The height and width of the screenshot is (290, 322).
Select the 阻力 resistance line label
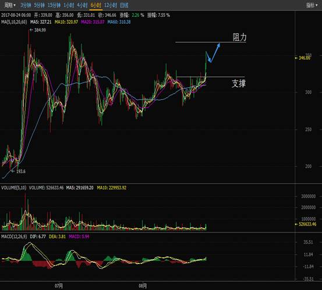pyautogui.click(x=239, y=37)
